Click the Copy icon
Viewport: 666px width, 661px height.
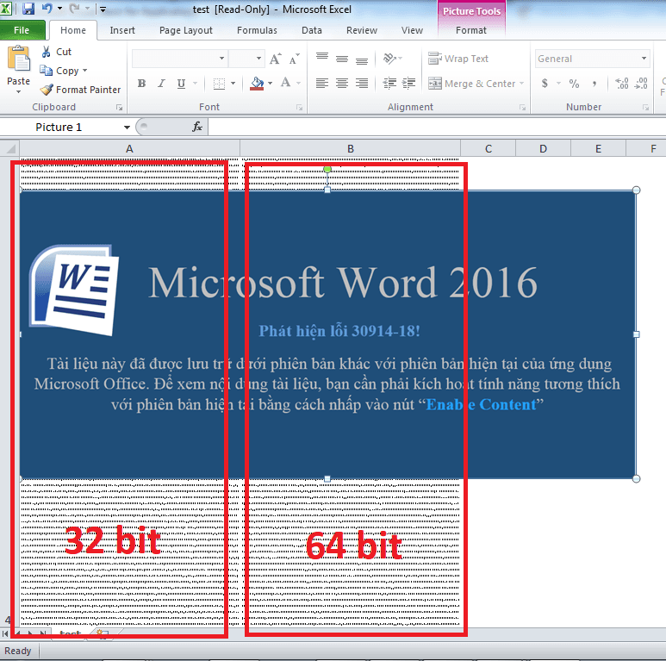click(x=46, y=71)
